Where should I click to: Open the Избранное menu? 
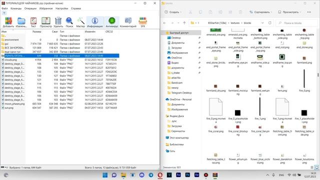click(46, 8)
